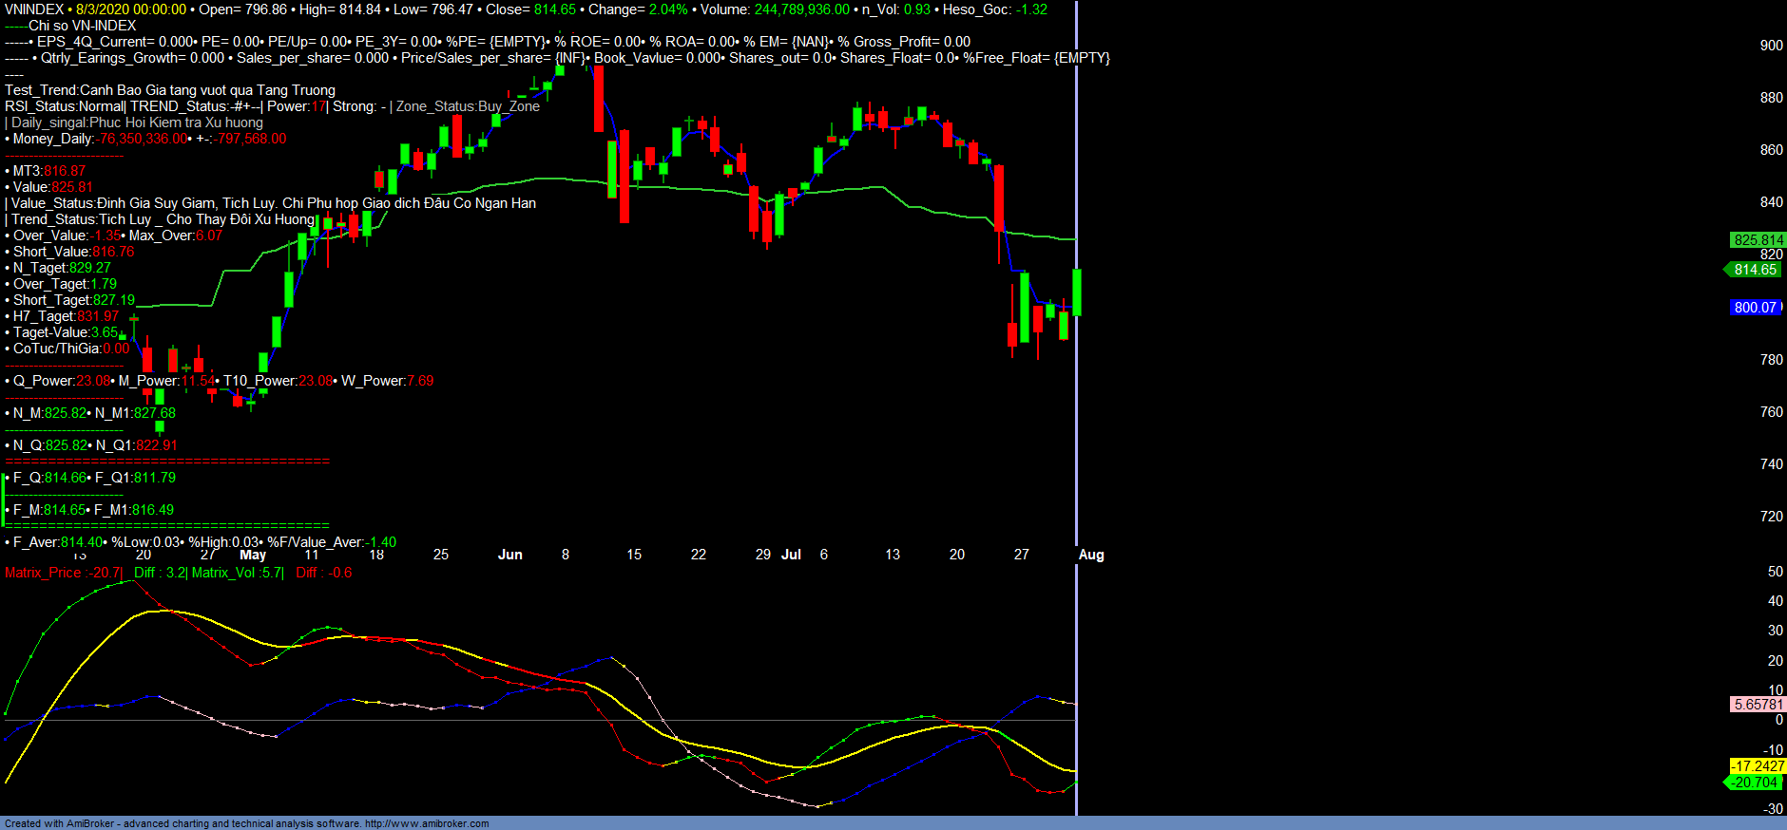
Task: Click the Zone_Status Buy_Zone text
Action: click(x=468, y=106)
